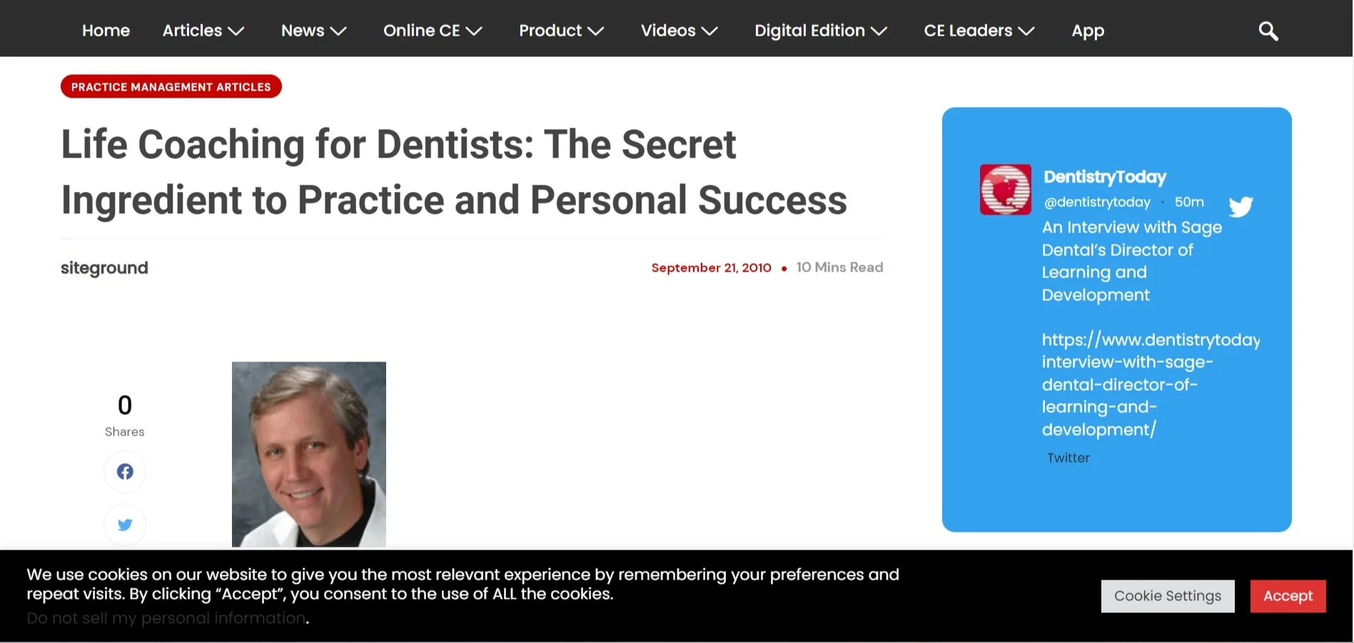Screen dimensions: 1354x643
Task: Open the Online CE dropdown
Action: click(x=433, y=31)
